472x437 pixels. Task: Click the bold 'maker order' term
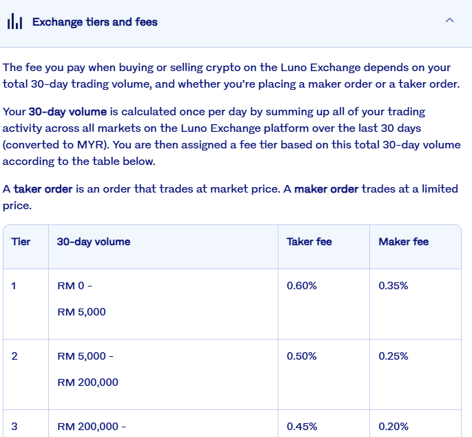(326, 189)
